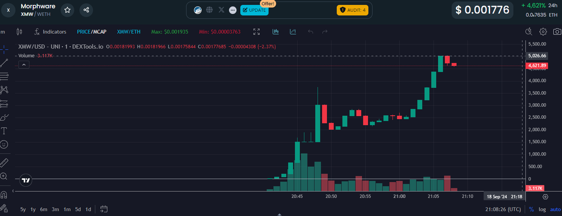This screenshot has width=562, height=216.
Task: Open the candlestick chart style selector
Action: (19, 32)
